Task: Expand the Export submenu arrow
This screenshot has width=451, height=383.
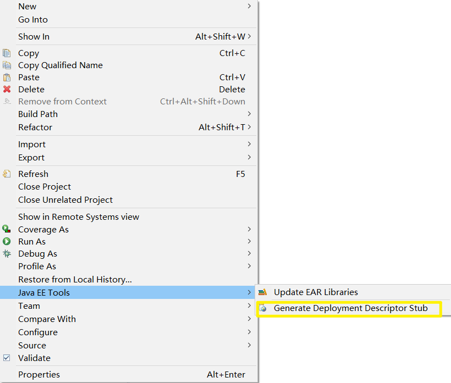Action: click(x=249, y=157)
